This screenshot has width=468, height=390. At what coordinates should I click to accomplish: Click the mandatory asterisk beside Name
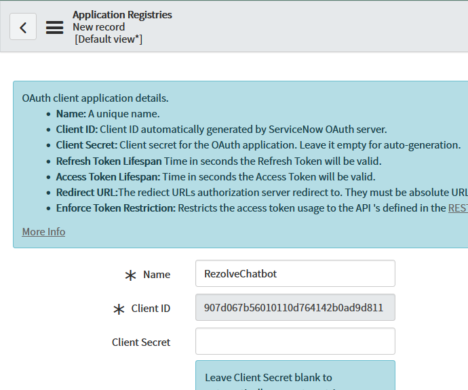(x=130, y=275)
